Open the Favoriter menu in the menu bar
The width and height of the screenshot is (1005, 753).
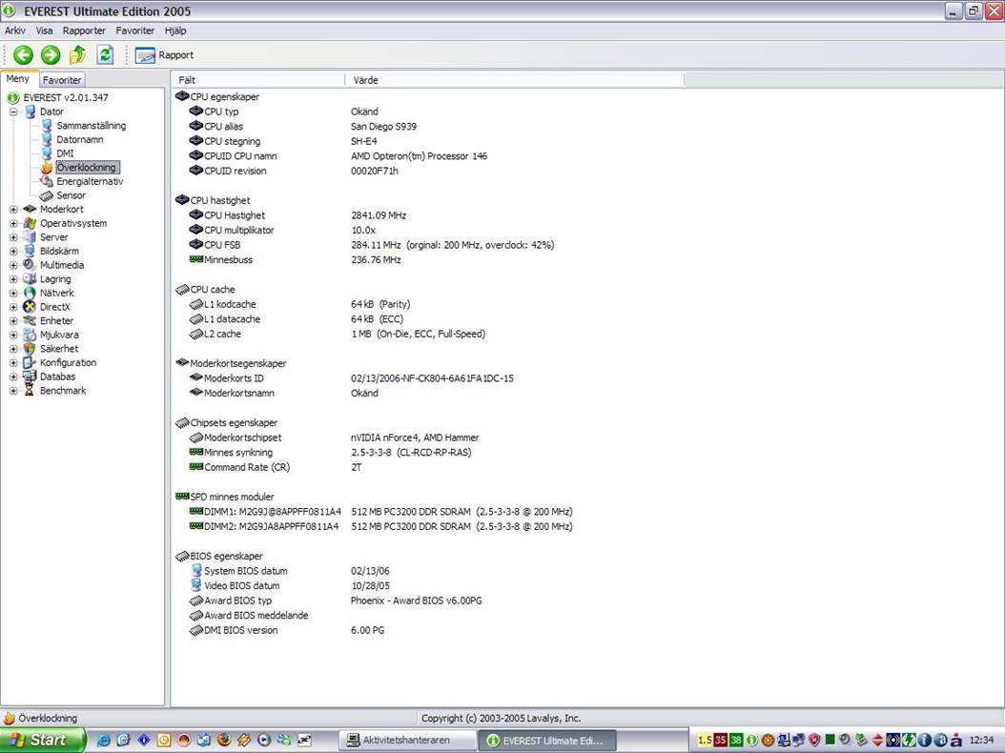[x=135, y=31]
